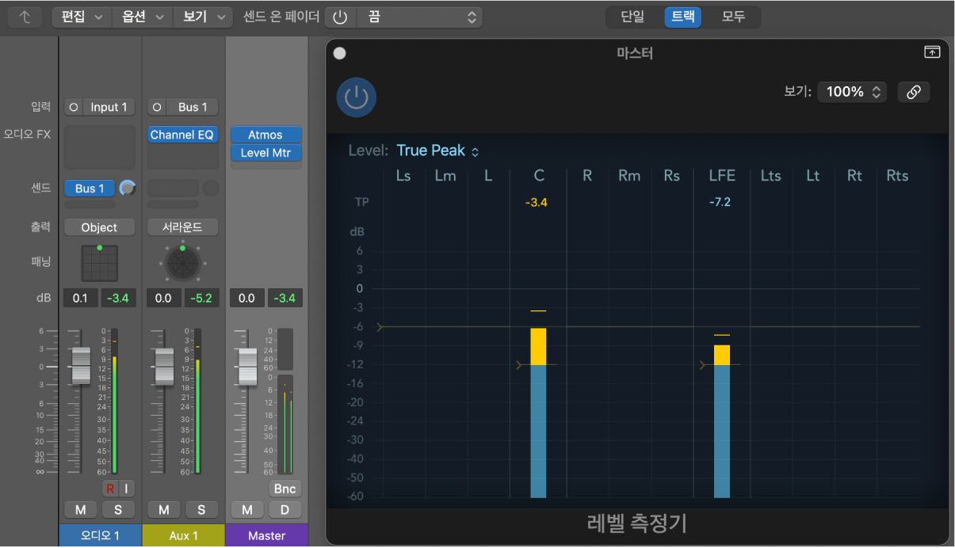The height and width of the screenshot is (548, 955).
Task: Click the input format circle beside Input 1
Action: (74, 107)
